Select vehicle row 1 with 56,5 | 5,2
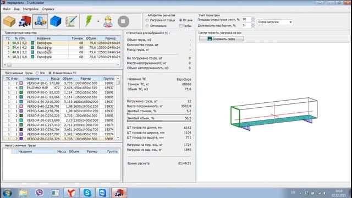Viewport: 352px width, 198px height. click(x=62, y=43)
